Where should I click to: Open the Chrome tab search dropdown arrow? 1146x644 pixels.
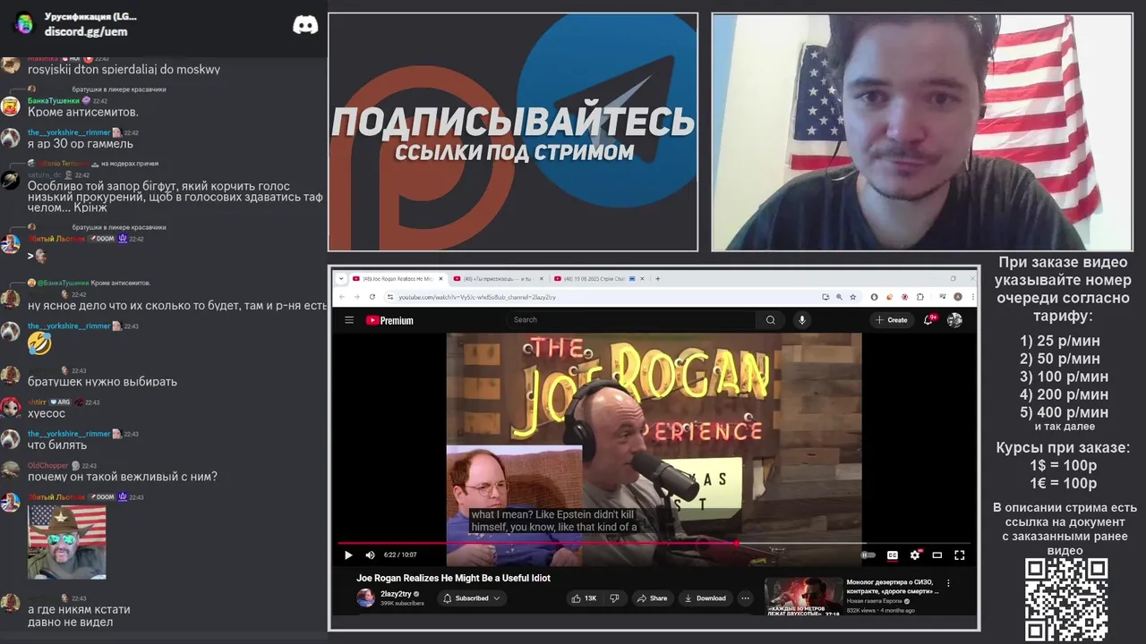tap(341, 278)
